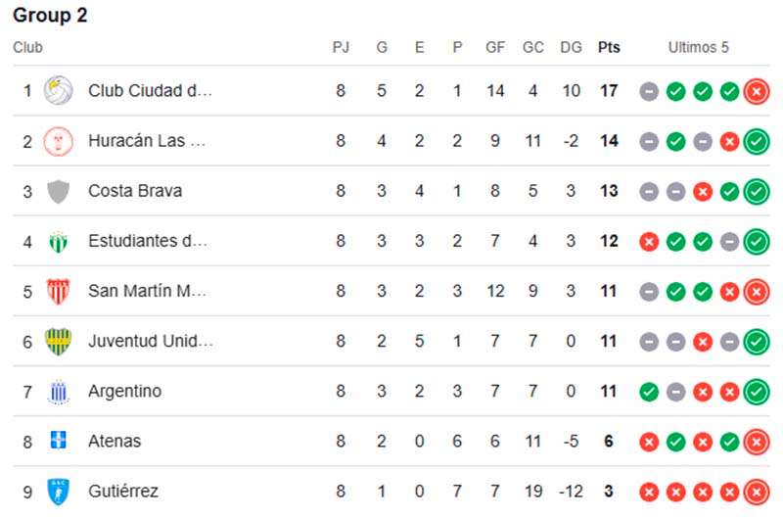Open the Costa Brava team link
Image resolution: width=783 pixels, height=519 pixels.
135,191
